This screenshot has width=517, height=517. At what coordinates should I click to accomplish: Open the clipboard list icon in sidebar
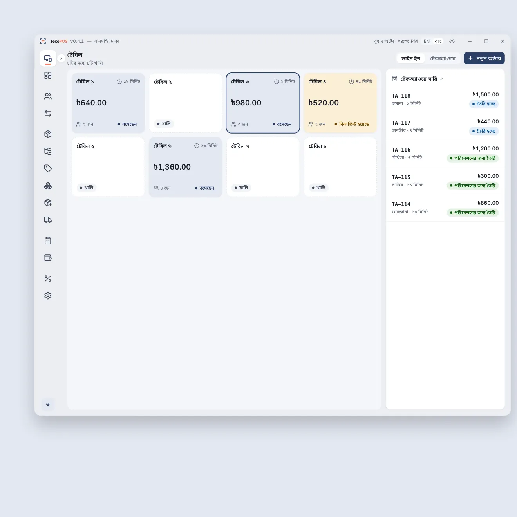coord(48,241)
